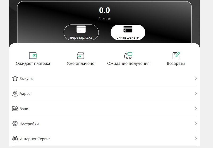Screen dimensions: 213x148
Task: Tap the перезарядка recharge button
Action: (x=81, y=32)
